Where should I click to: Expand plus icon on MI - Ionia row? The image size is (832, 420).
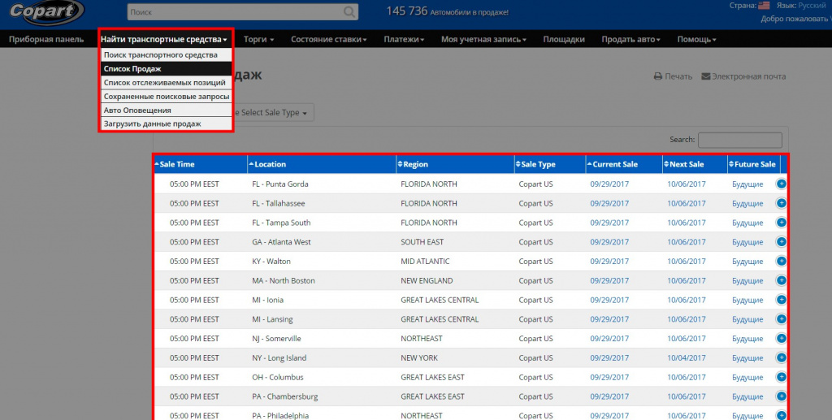(781, 300)
